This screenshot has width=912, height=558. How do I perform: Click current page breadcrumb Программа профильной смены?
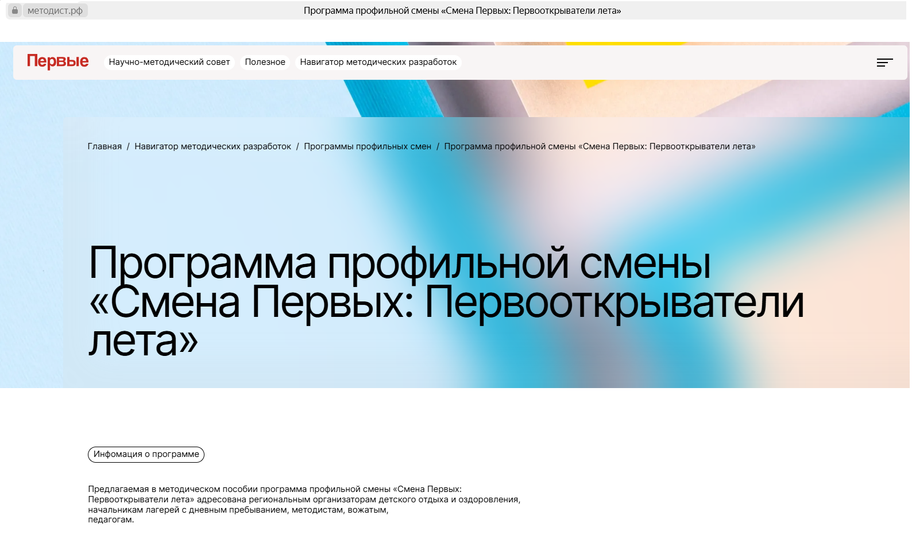click(600, 146)
